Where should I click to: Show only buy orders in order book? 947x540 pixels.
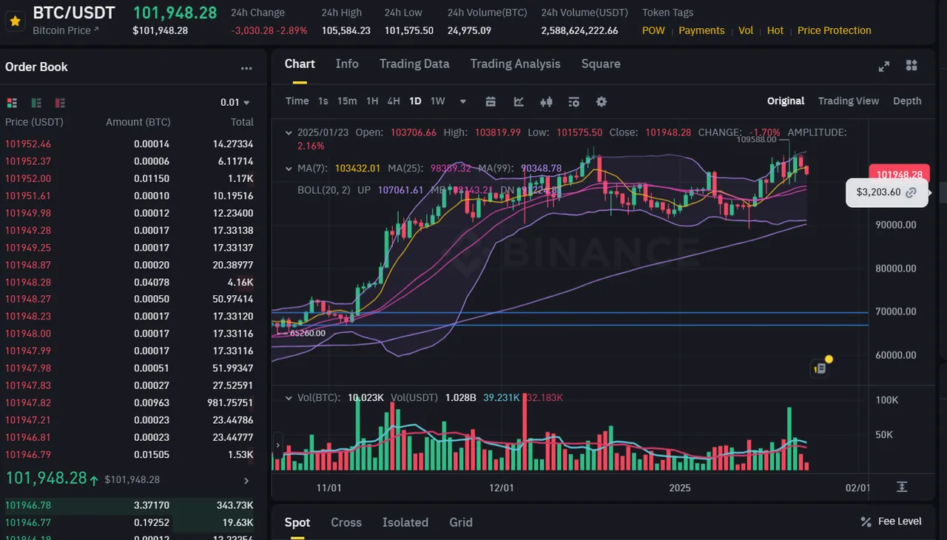36,103
